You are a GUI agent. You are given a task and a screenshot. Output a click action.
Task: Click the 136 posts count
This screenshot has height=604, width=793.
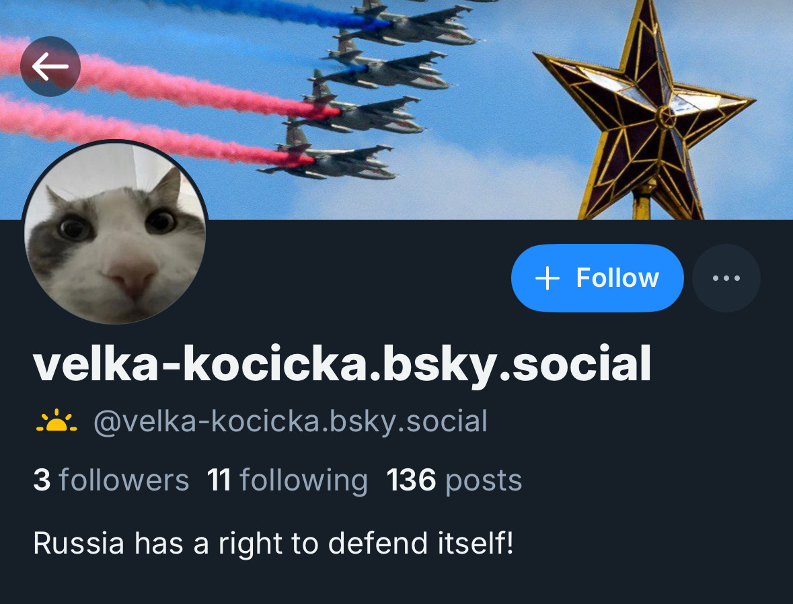pyautogui.click(x=454, y=480)
